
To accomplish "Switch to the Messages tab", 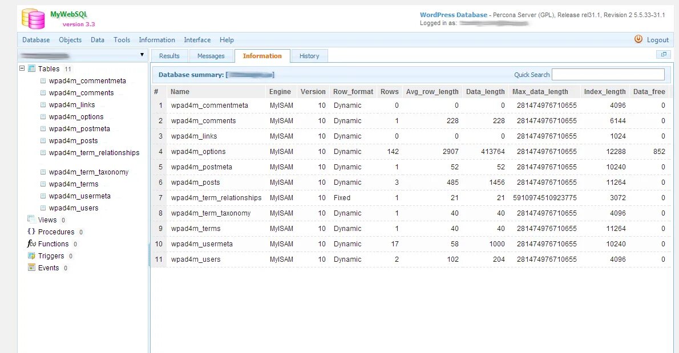I will pos(211,55).
